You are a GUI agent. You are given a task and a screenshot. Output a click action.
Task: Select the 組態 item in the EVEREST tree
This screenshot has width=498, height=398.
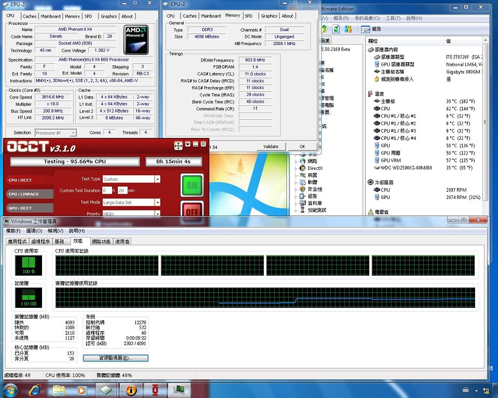click(x=312, y=196)
